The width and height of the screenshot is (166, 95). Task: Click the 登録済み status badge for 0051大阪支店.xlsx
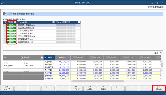tap(12, 42)
